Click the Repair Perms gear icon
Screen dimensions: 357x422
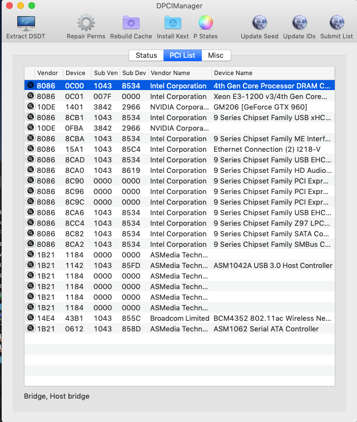point(86,23)
